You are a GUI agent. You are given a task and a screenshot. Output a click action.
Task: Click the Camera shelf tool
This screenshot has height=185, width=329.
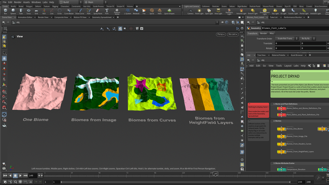pos(190,11)
